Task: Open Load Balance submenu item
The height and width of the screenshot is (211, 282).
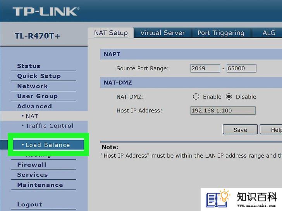Action: pyautogui.click(x=48, y=145)
